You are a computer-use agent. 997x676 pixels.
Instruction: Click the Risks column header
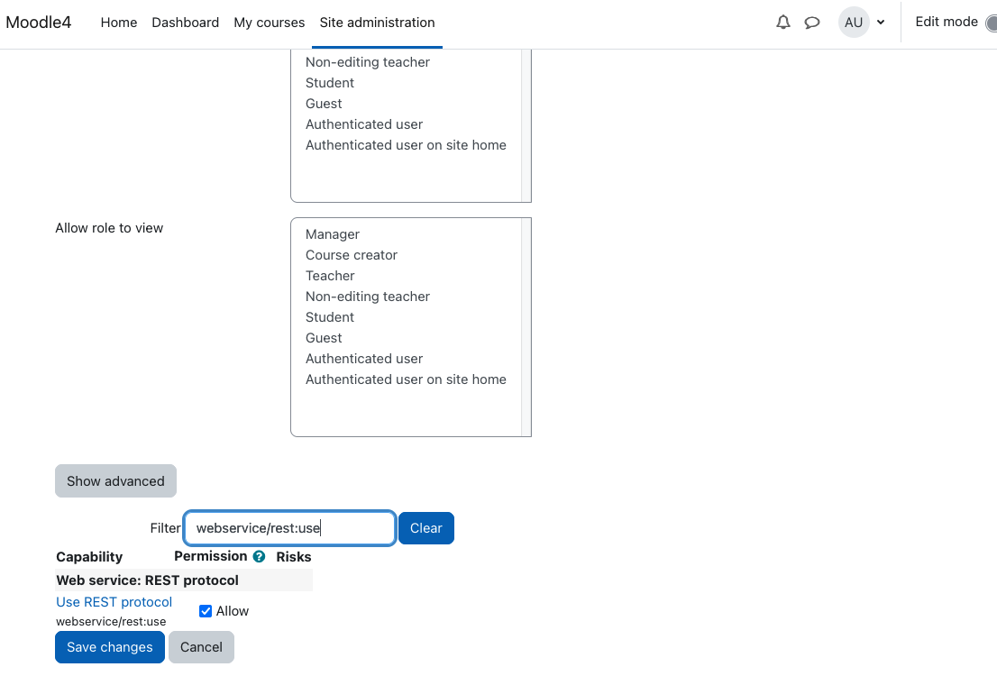point(294,556)
